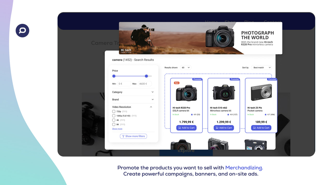Click the New badge on R320 Pro
The height and width of the screenshot is (185, 330).
177,83
